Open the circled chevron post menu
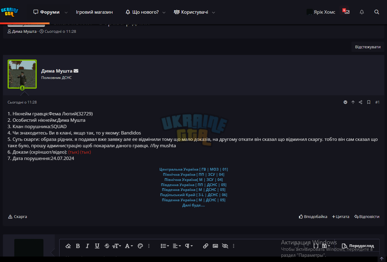 (x=345, y=102)
